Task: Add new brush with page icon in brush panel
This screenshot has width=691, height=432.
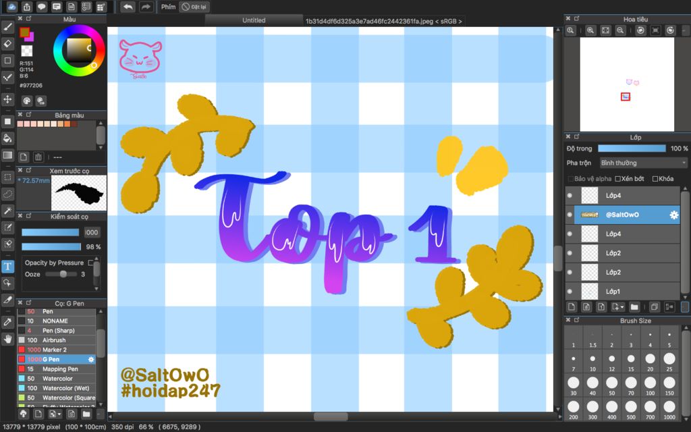Action: [38, 414]
